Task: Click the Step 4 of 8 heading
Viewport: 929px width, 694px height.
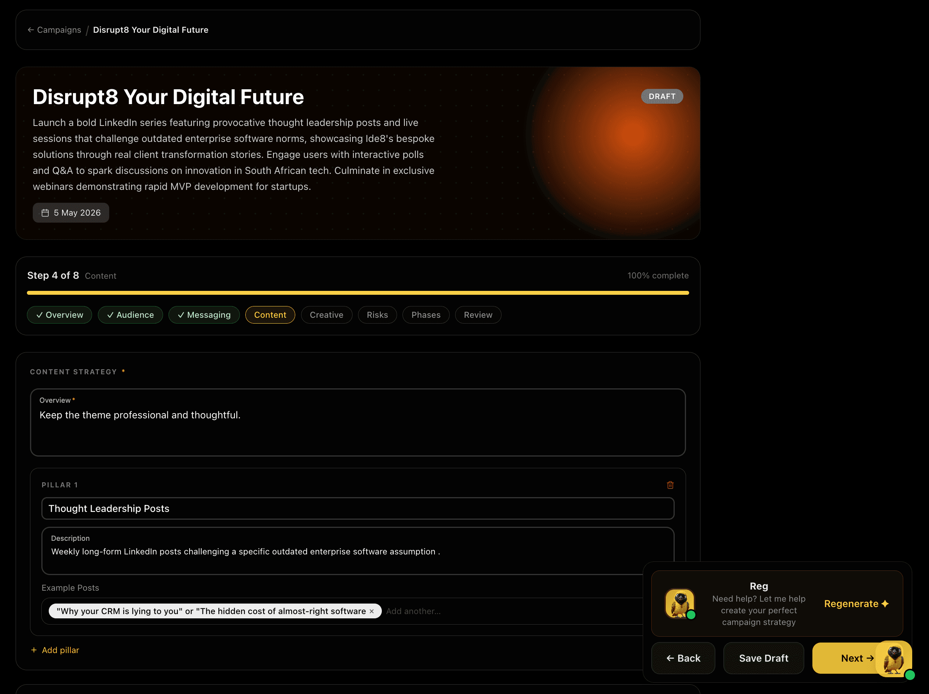Action: click(x=53, y=275)
